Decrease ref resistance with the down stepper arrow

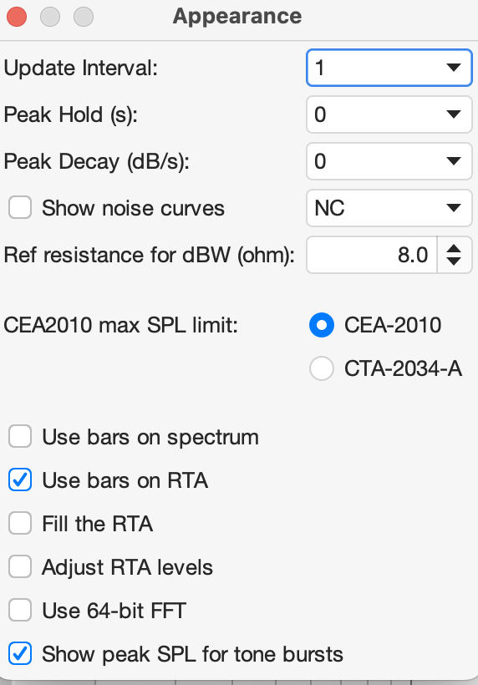tap(455, 261)
